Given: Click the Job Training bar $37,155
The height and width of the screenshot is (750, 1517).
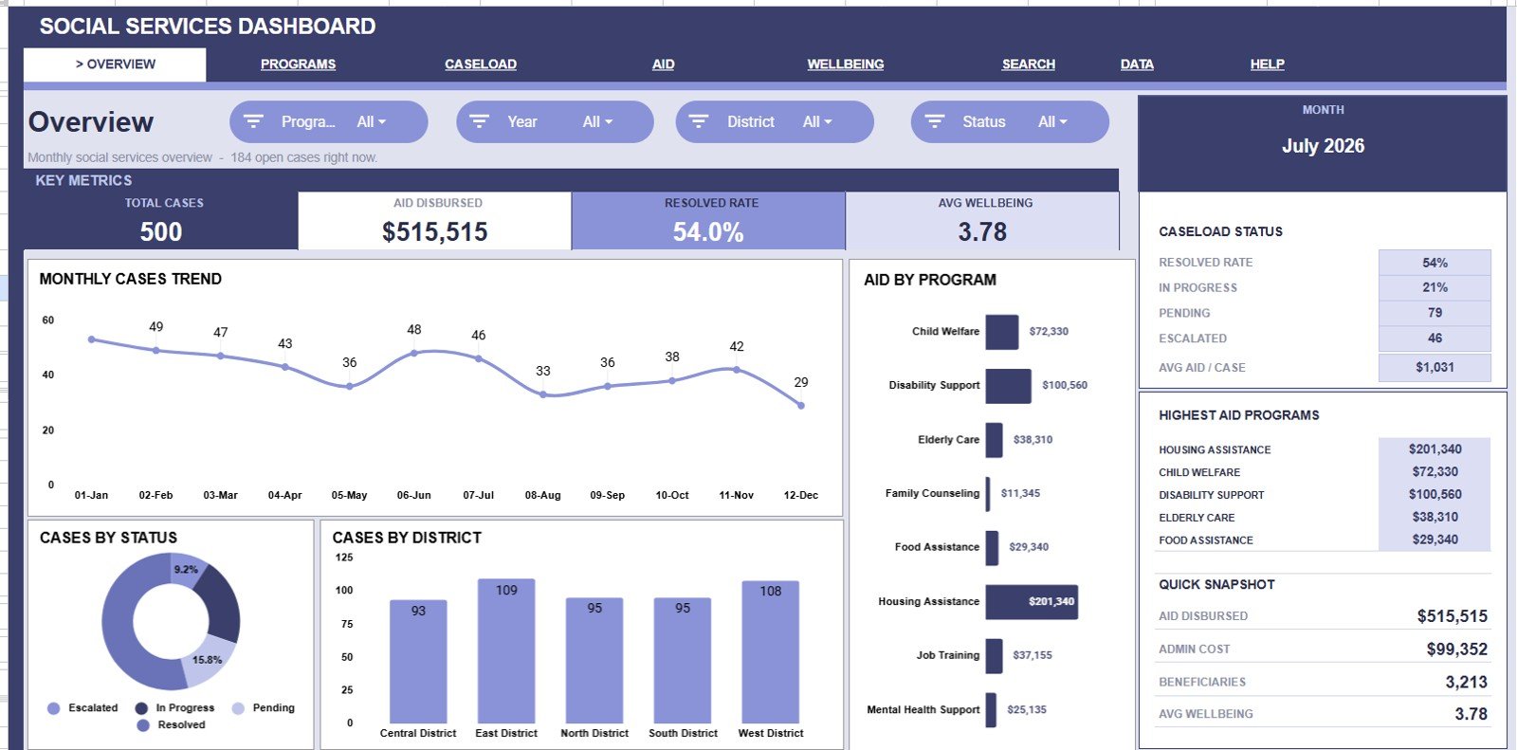Looking at the screenshot, I should [x=994, y=656].
